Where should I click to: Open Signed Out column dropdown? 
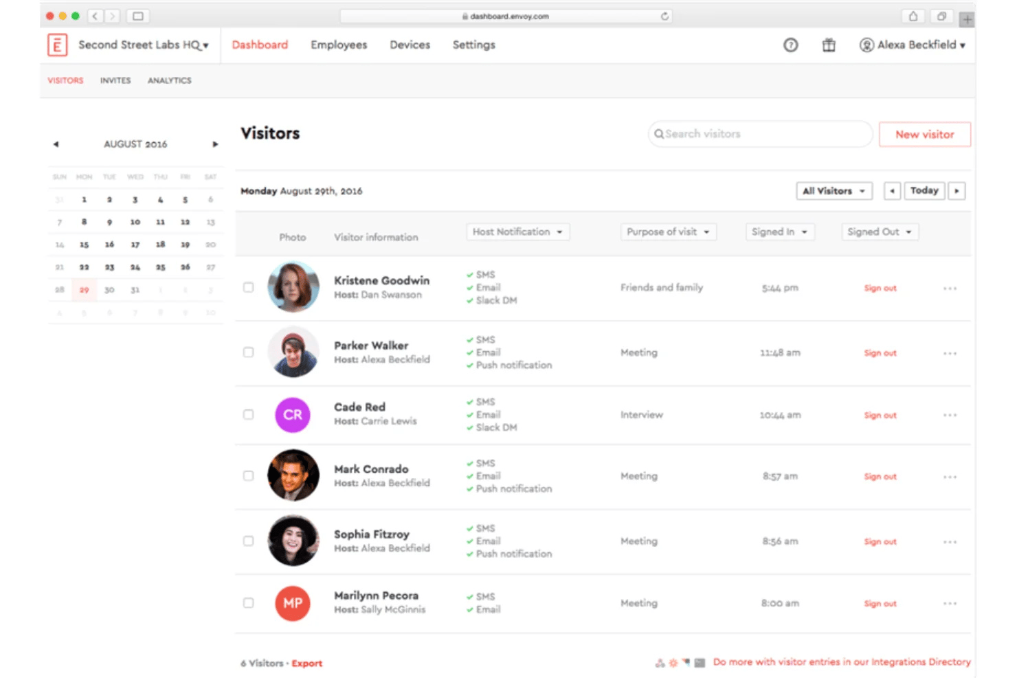tap(880, 232)
